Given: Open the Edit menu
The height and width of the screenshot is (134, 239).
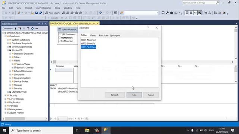Looking at the screenshot, I should click(x=11, y=8).
